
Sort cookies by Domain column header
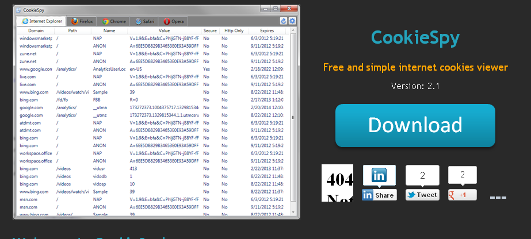coord(36,30)
